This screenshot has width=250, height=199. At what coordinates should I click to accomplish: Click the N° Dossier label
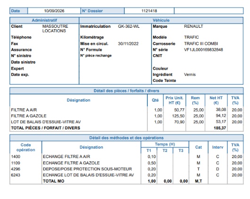92,11
